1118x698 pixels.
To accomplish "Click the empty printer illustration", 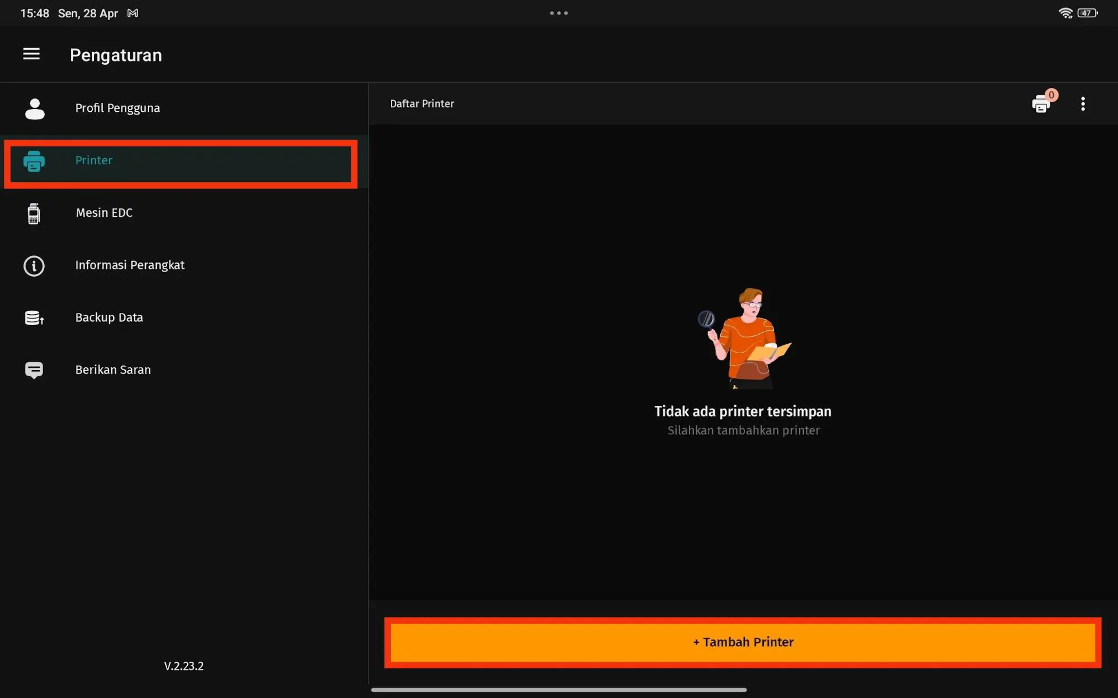I will click(x=744, y=338).
